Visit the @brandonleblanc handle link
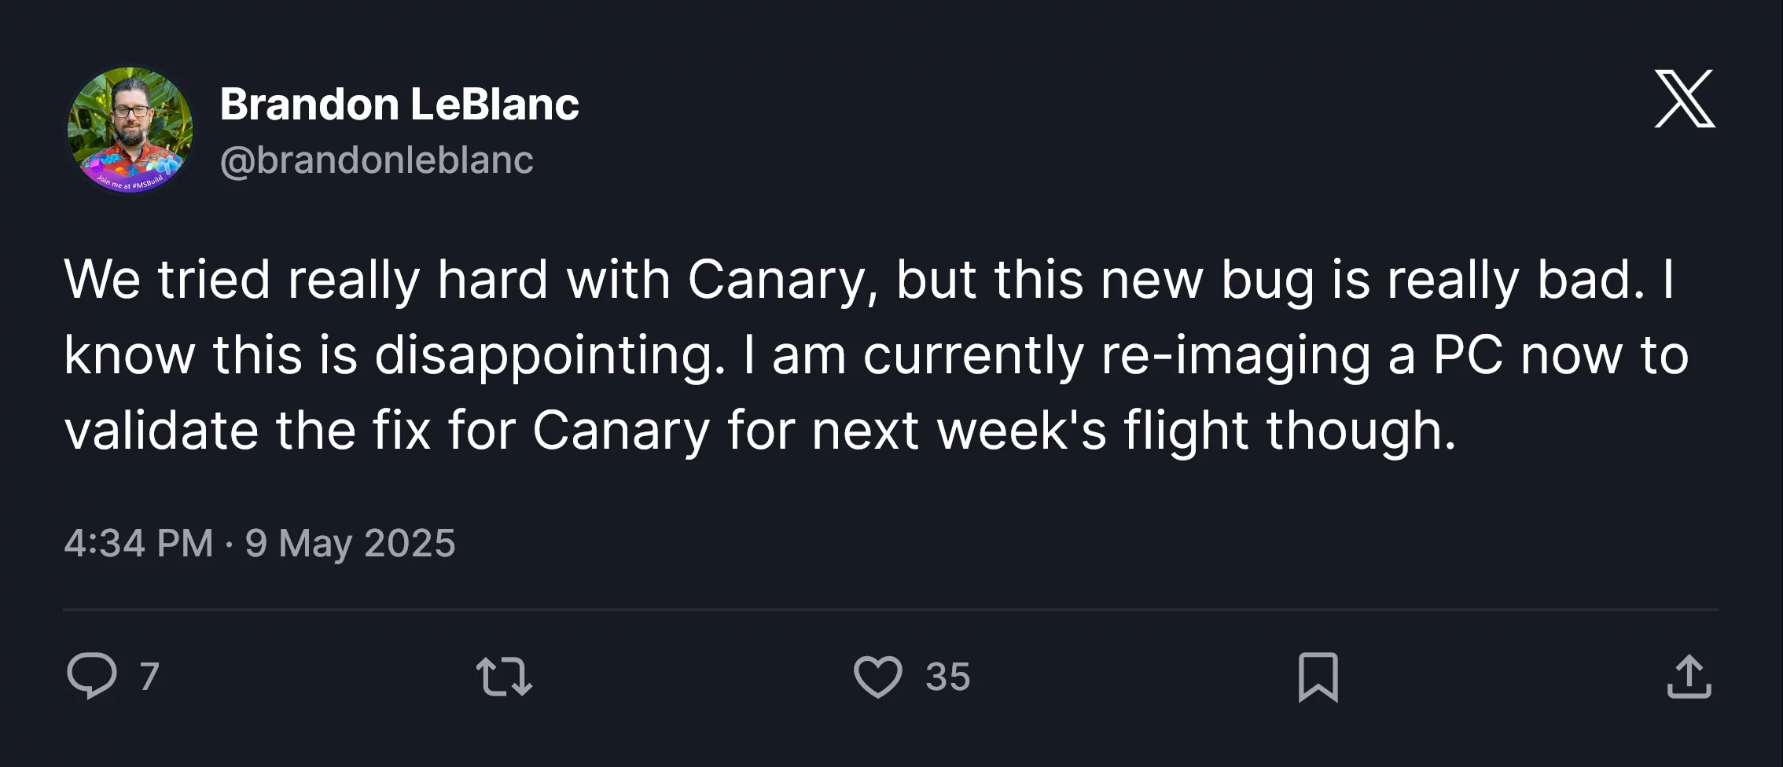Image resolution: width=1783 pixels, height=767 pixels. click(377, 160)
